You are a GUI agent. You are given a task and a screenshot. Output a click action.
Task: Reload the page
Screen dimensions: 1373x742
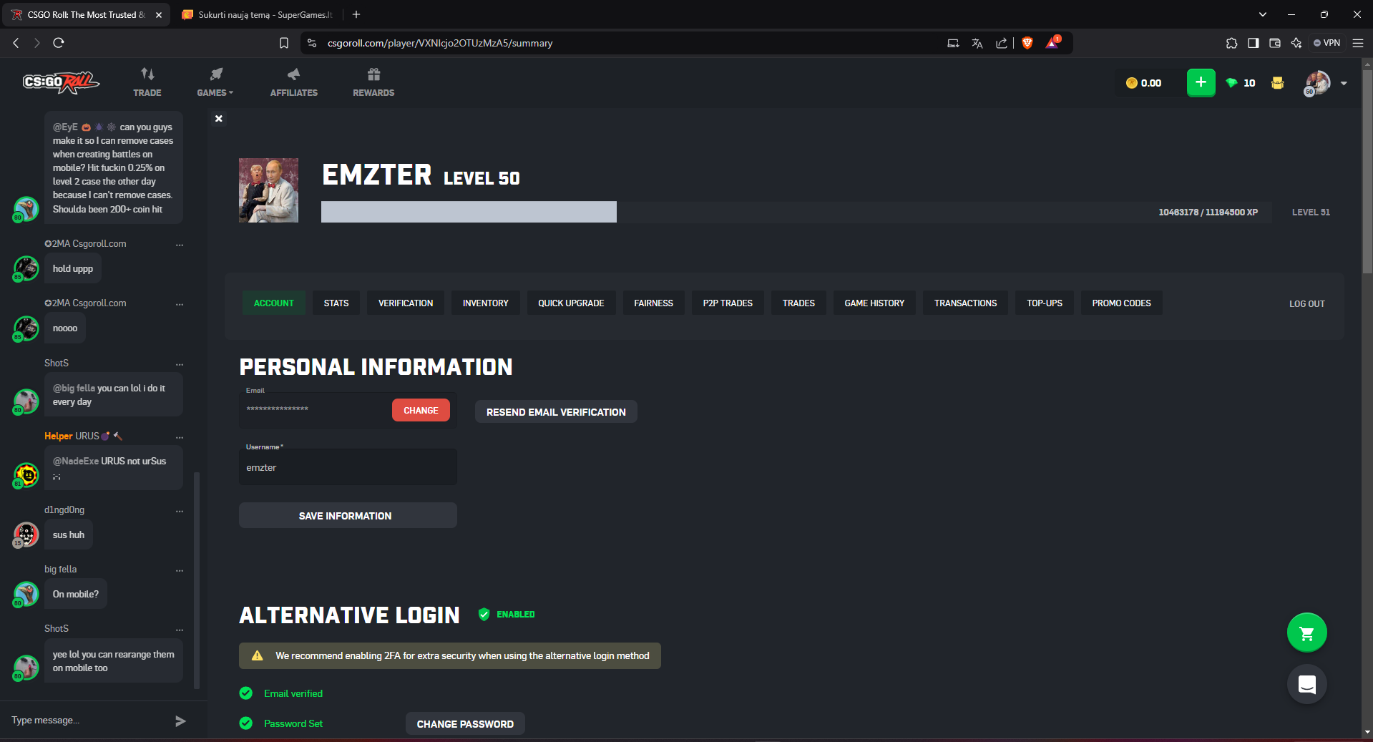coord(59,43)
